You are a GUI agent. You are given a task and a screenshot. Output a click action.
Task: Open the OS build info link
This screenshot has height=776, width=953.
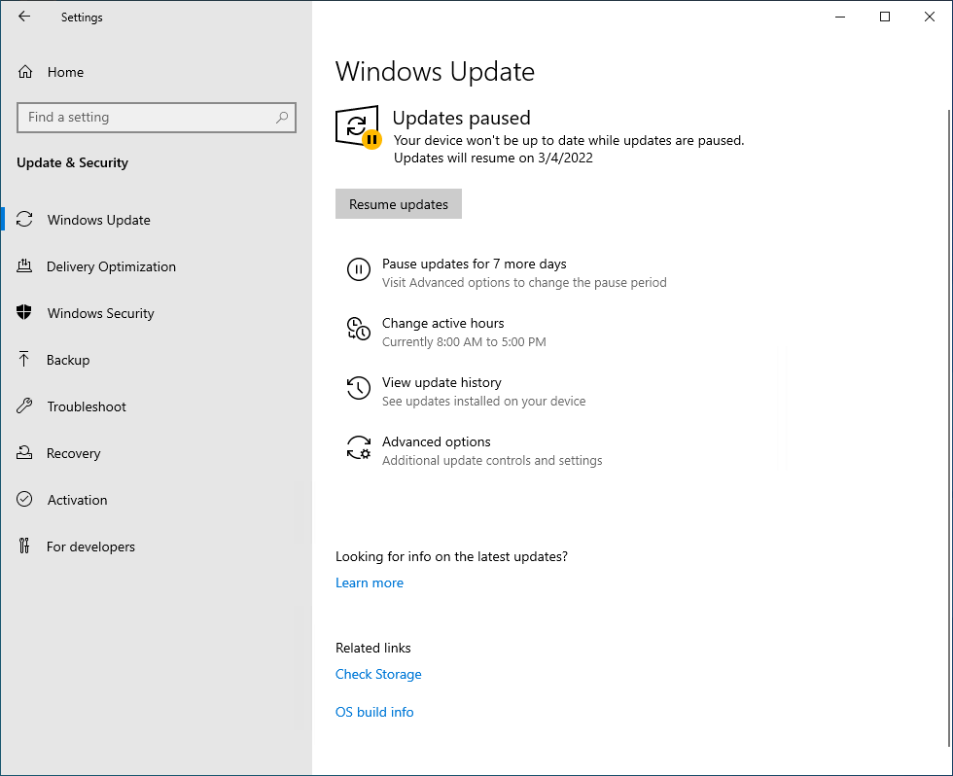coord(374,712)
